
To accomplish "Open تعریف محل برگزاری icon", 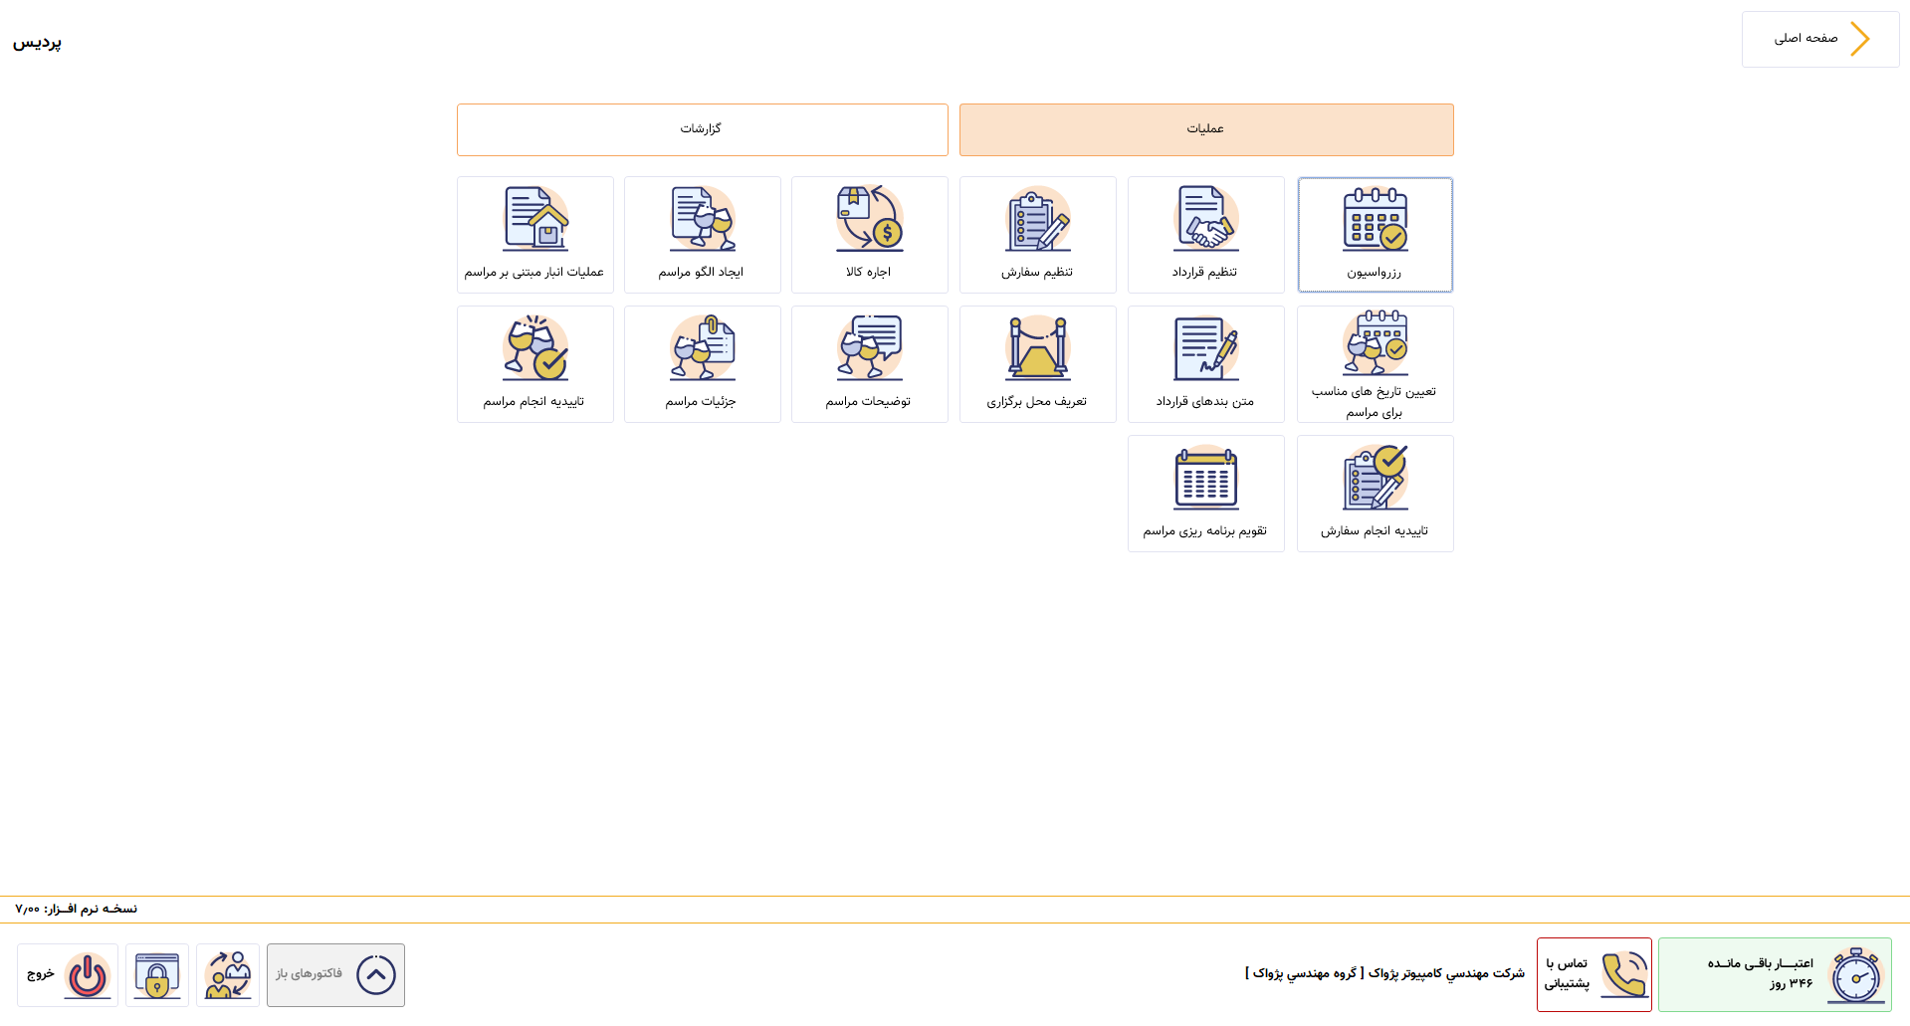I will (x=1037, y=350).
